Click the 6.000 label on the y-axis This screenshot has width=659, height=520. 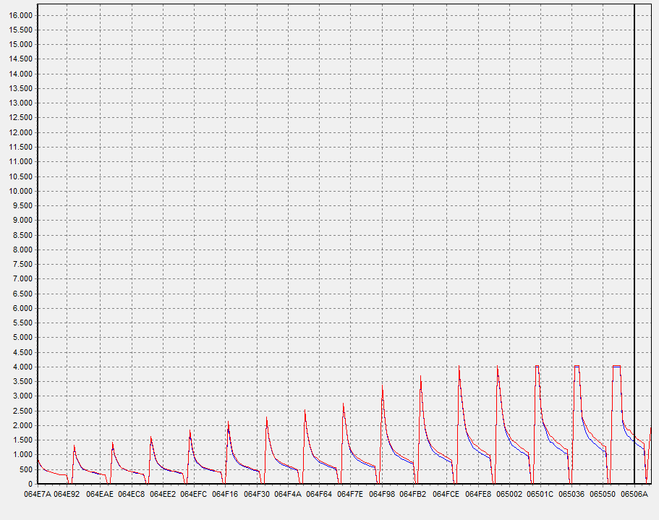[22, 308]
